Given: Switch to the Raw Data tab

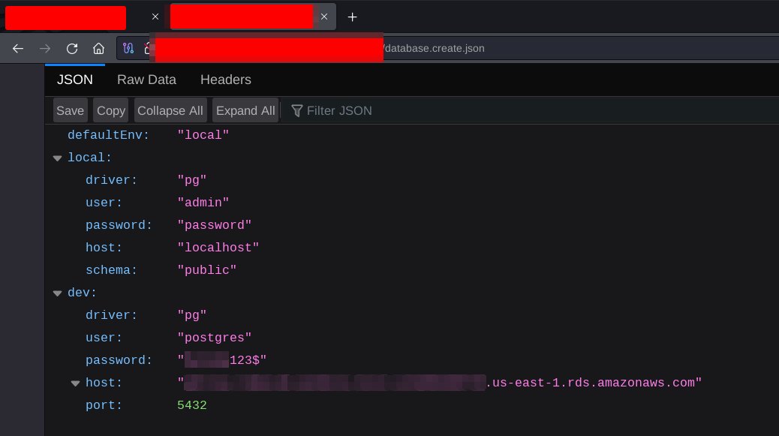Looking at the screenshot, I should click(x=146, y=80).
